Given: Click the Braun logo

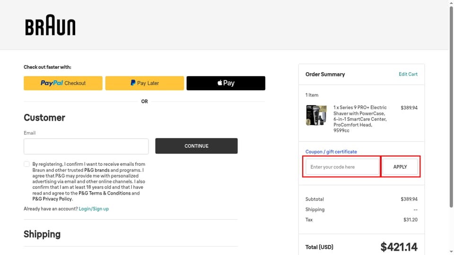Looking at the screenshot, I should click(50, 25).
